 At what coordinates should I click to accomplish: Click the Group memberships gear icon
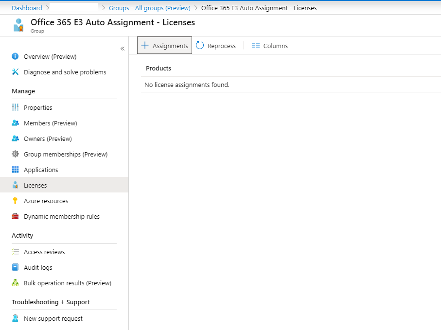point(15,154)
